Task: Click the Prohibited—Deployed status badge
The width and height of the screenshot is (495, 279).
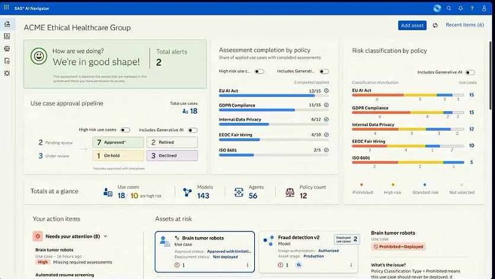Action: tap(398, 246)
